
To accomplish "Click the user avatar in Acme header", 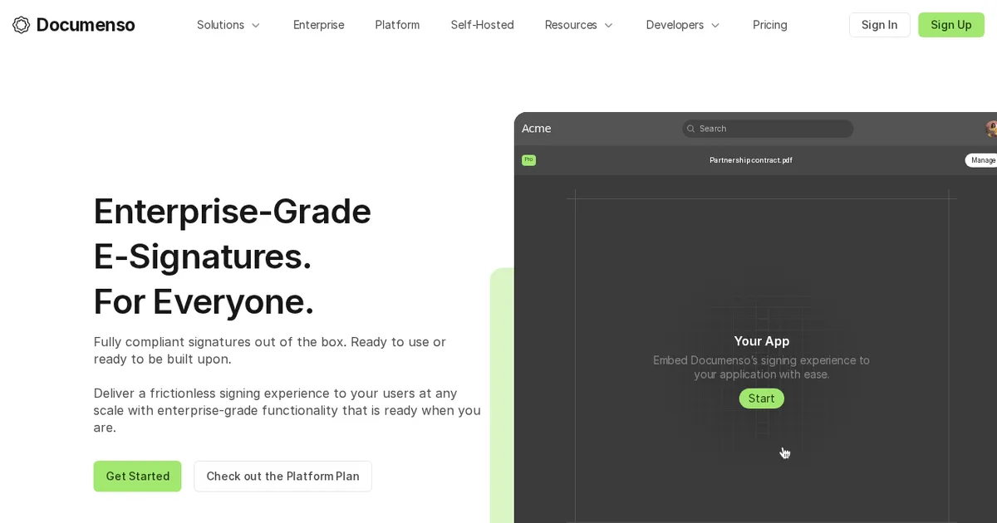I will [x=991, y=129].
